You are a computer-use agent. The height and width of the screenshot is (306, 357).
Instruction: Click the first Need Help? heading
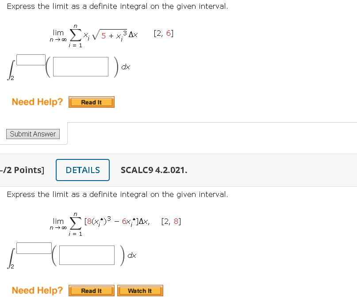(x=37, y=102)
